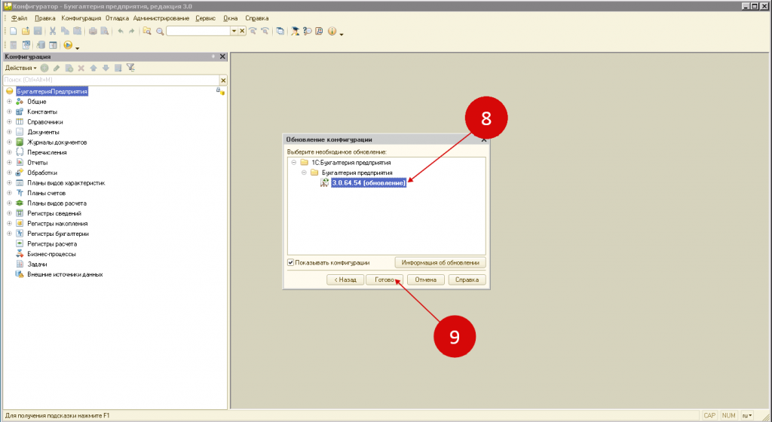Image resolution: width=772 pixels, height=422 pixels.
Task: Click the Redo arrow icon
Action: point(131,31)
